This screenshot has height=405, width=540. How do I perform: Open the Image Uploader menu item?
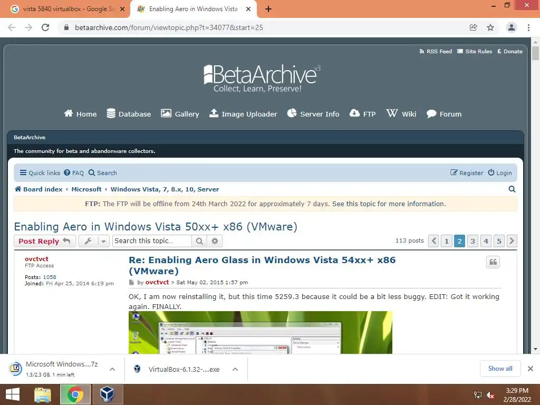(x=243, y=114)
